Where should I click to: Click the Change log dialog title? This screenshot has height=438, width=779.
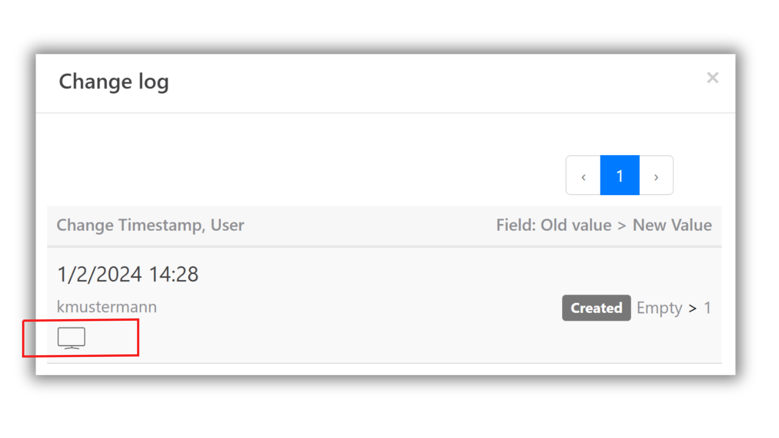tap(114, 82)
